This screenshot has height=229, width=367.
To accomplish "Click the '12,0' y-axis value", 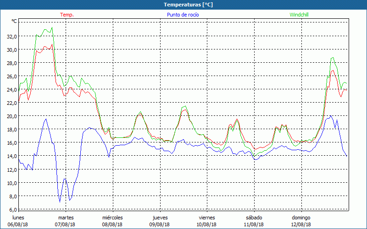I will [12, 169].
